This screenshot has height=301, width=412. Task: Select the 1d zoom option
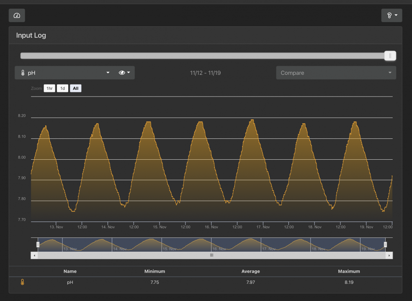pyautogui.click(x=62, y=88)
